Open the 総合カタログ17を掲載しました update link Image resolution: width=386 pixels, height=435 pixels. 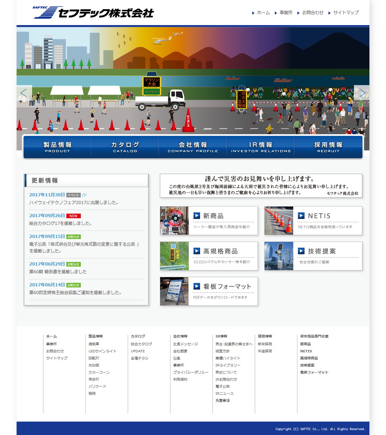click(60, 223)
